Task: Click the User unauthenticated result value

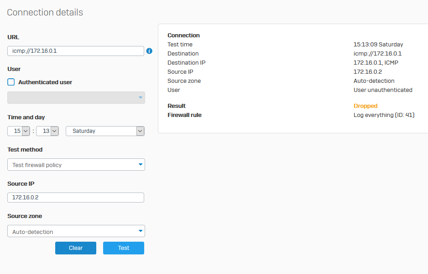Action: pos(383,90)
